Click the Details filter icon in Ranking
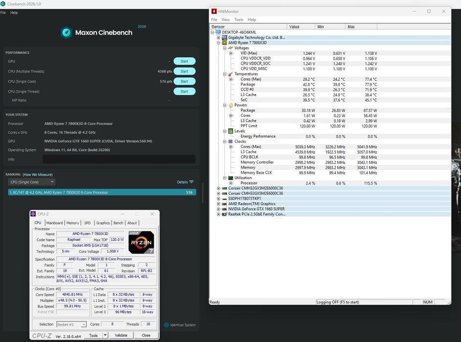The height and width of the screenshot is (342, 461). (x=192, y=182)
